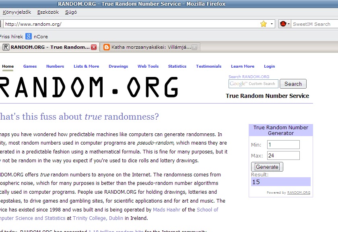Open the Statistics nav link
Screen dimensions: 338x232
177,66
